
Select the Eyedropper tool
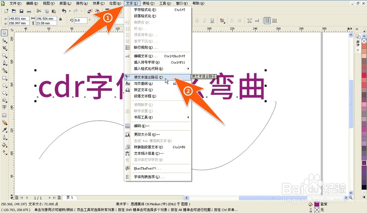pyautogui.click(x=4, y=130)
